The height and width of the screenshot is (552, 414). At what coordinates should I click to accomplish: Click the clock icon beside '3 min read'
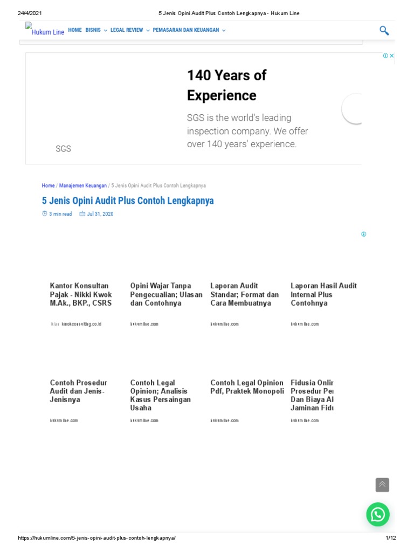45,214
